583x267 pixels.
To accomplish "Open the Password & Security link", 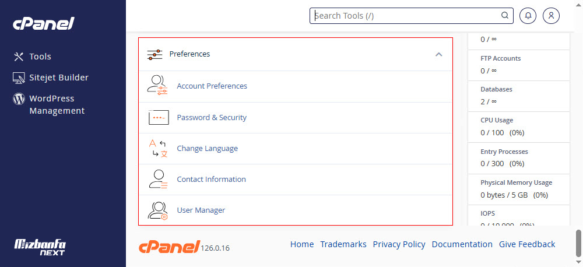I will coord(212,118).
